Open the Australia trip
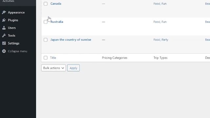The width and height of the screenshot is (210, 118). tap(57, 22)
